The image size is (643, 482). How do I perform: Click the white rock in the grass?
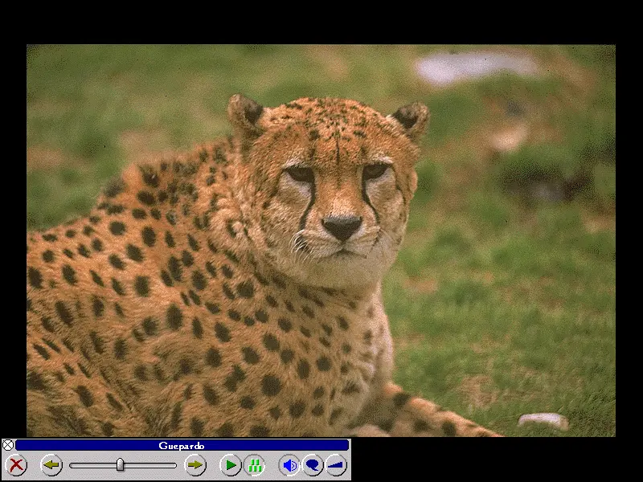[543, 420]
